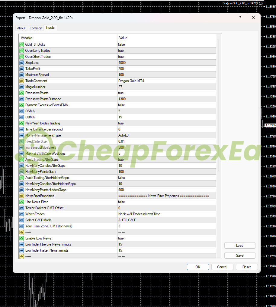Click the icon beside DynamicExcessivePointsEMA
Viewport: 276px width, 307px height.
(x=22, y=105)
